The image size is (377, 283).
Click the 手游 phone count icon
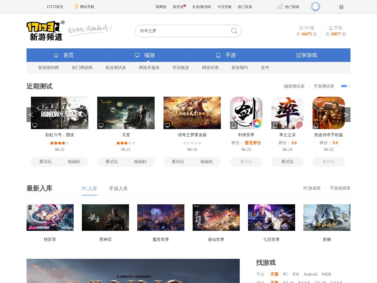(331, 28)
